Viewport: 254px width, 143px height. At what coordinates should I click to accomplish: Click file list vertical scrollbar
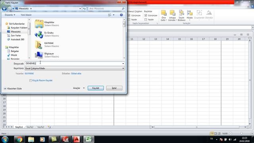tap(124, 39)
